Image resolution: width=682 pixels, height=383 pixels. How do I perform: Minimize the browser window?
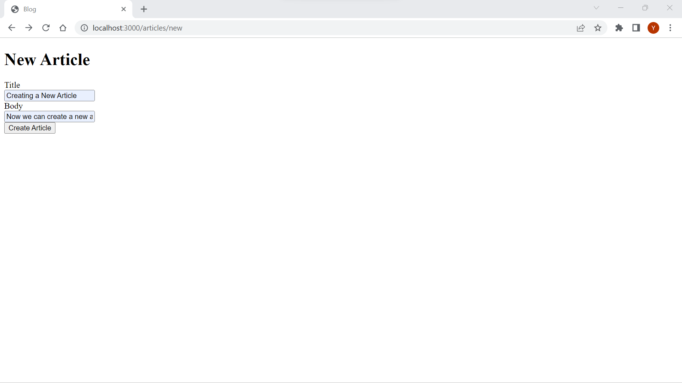click(x=621, y=8)
